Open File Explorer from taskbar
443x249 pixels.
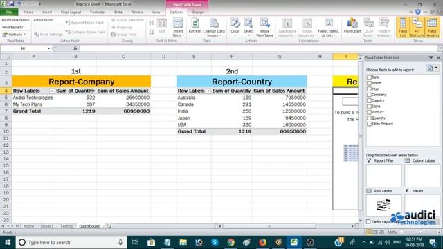(x=183, y=242)
